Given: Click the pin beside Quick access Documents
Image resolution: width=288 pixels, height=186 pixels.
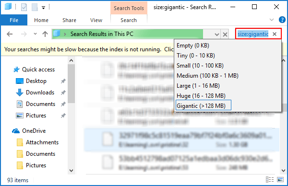Looking at the screenshot, I should 63,104.
